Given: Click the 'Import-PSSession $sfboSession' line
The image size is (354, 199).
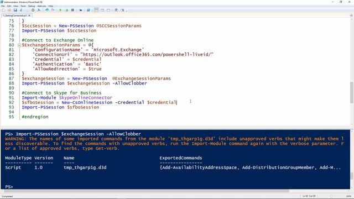Looking at the screenshot, I should [60, 107].
